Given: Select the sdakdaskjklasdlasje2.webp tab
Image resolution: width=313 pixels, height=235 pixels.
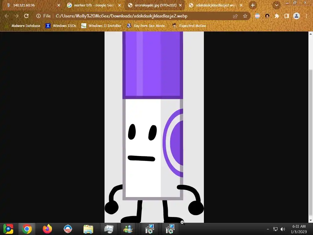Looking at the screenshot, I should coord(215,5).
